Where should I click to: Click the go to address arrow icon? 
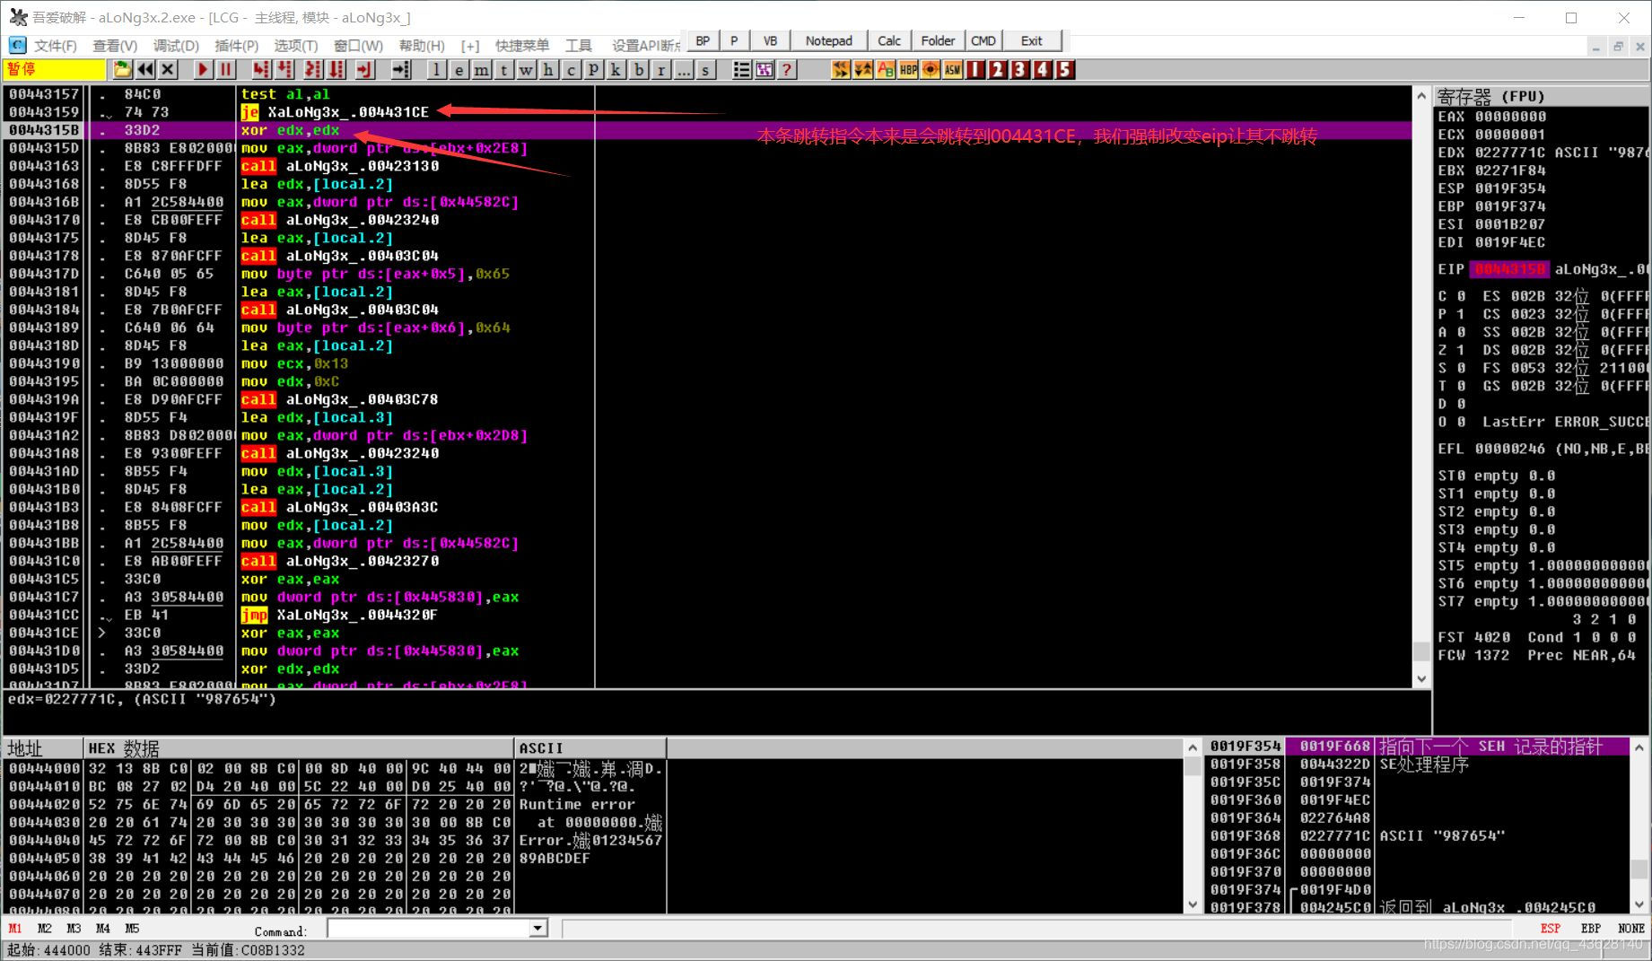pyautogui.click(x=400, y=69)
